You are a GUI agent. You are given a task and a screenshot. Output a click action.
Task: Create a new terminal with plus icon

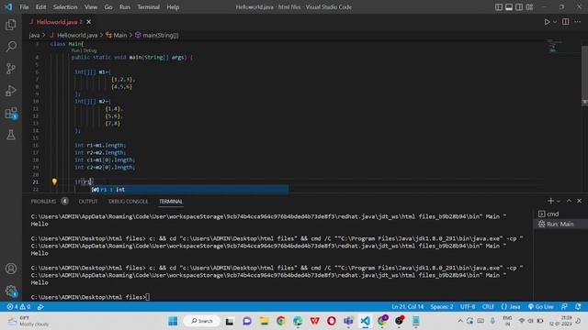pos(550,201)
